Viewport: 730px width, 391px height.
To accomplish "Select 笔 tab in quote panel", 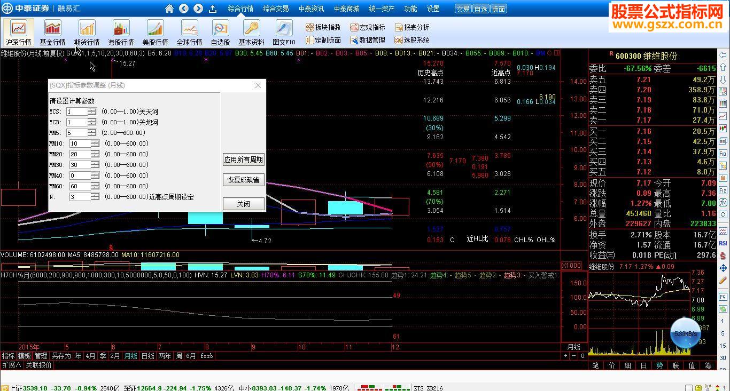I will [x=596, y=365].
